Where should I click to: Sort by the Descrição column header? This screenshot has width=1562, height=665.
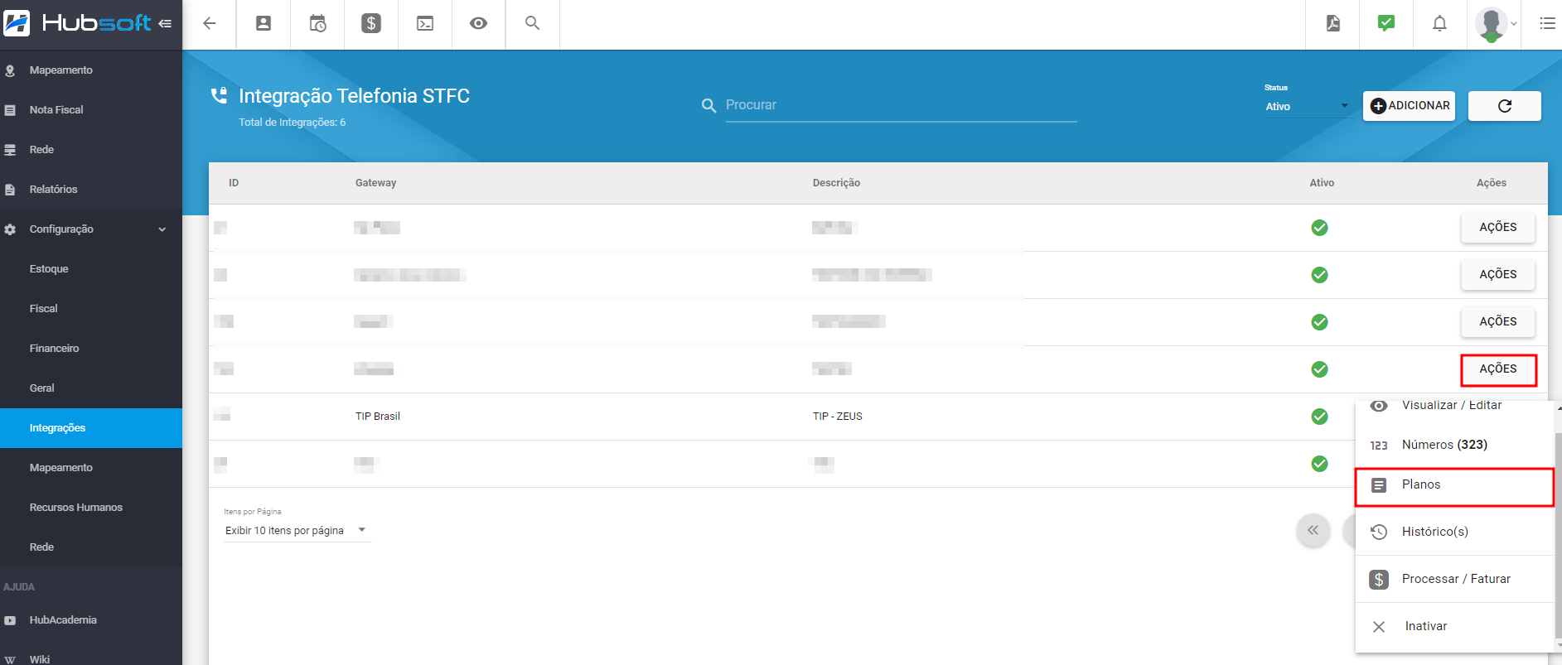coord(836,183)
